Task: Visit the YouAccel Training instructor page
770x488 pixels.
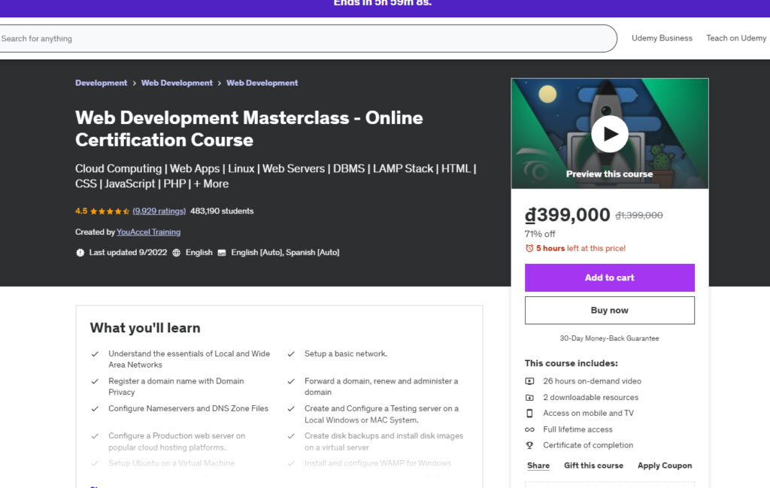Action: (148, 232)
